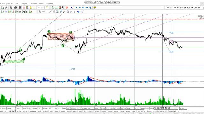
Task: Click the undo arrow icon
Action: [39, 8]
